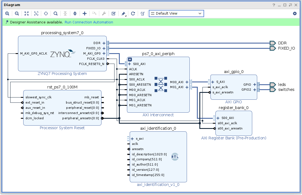Click the Add IP plus icon
Image resolution: width=302 pixels, height=195 pixels.
coord(85,13)
